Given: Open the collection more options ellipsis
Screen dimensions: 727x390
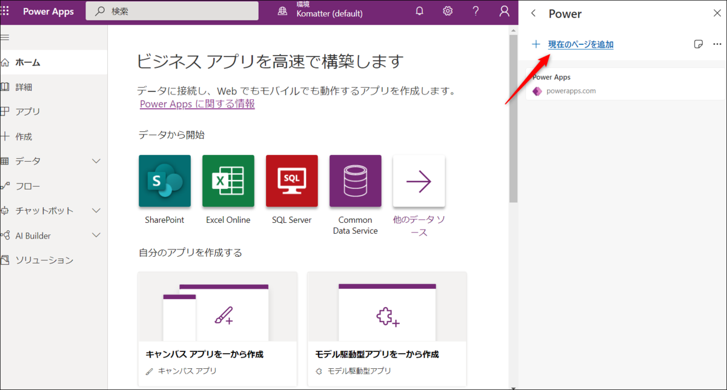Looking at the screenshot, I should [717, 44].
